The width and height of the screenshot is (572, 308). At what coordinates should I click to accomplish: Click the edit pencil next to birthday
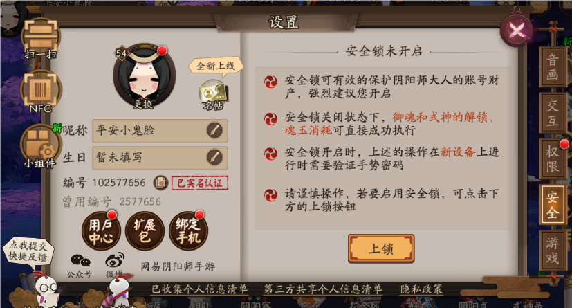tap(214, 157)
